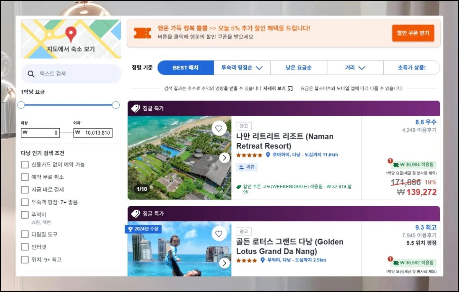
Task: Favorite Naman Retreat Resort with heart icon
Action: (x=219, y=129)
